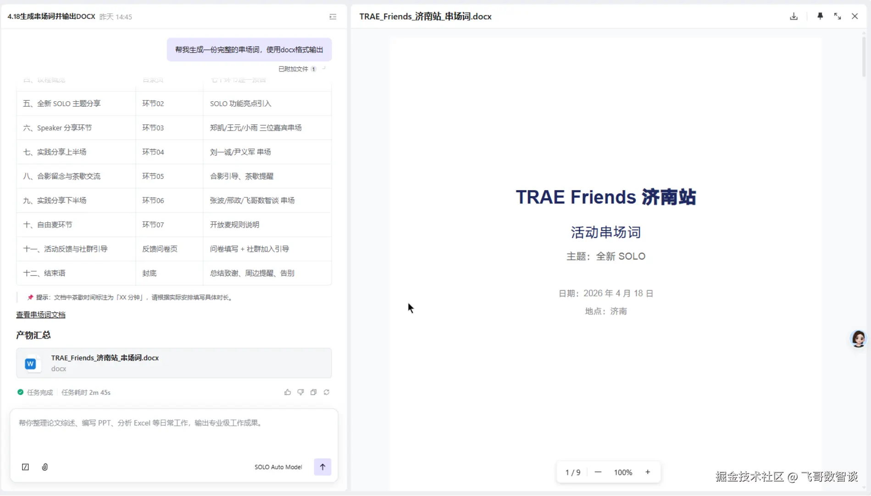Click the 七、实践分享上半场 table cell

pyautogui.click(x=76, y=152)
